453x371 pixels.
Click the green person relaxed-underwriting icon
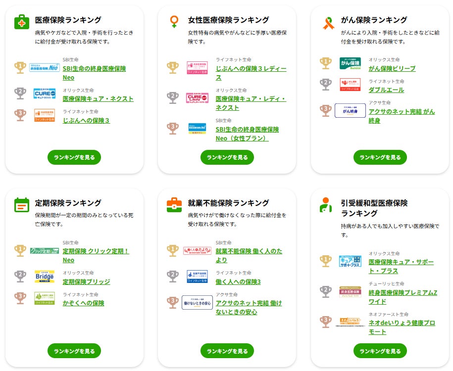click(x=326, y=205)
